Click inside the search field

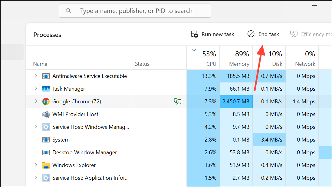(135, 10)
